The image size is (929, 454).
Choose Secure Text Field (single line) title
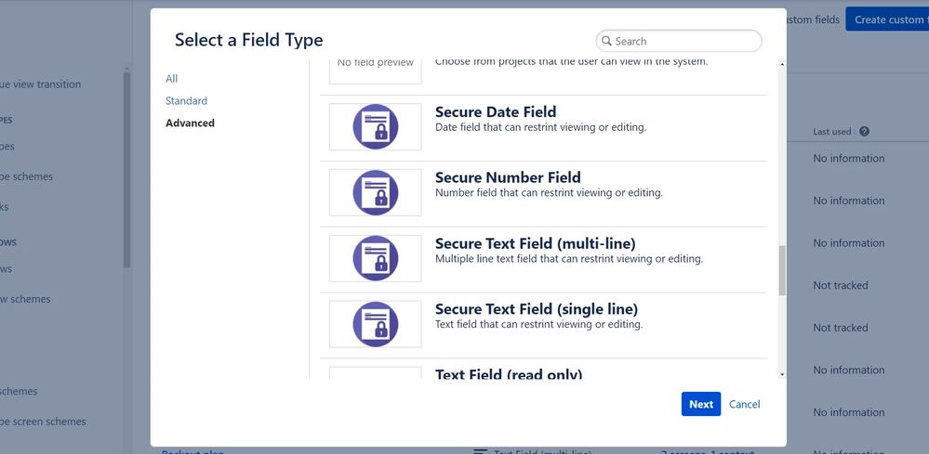tap(537, 308)
